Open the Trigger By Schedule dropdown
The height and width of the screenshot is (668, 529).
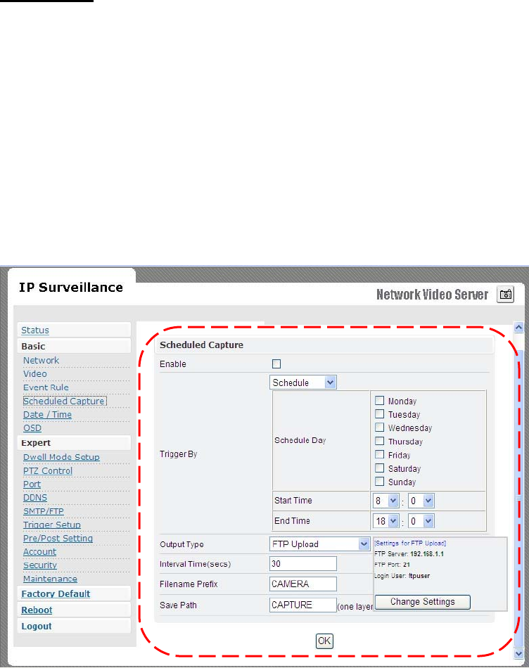click(302, 382)
